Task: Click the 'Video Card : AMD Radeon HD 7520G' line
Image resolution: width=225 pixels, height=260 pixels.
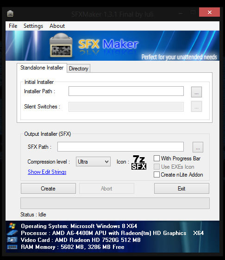Action: point(81,240)
